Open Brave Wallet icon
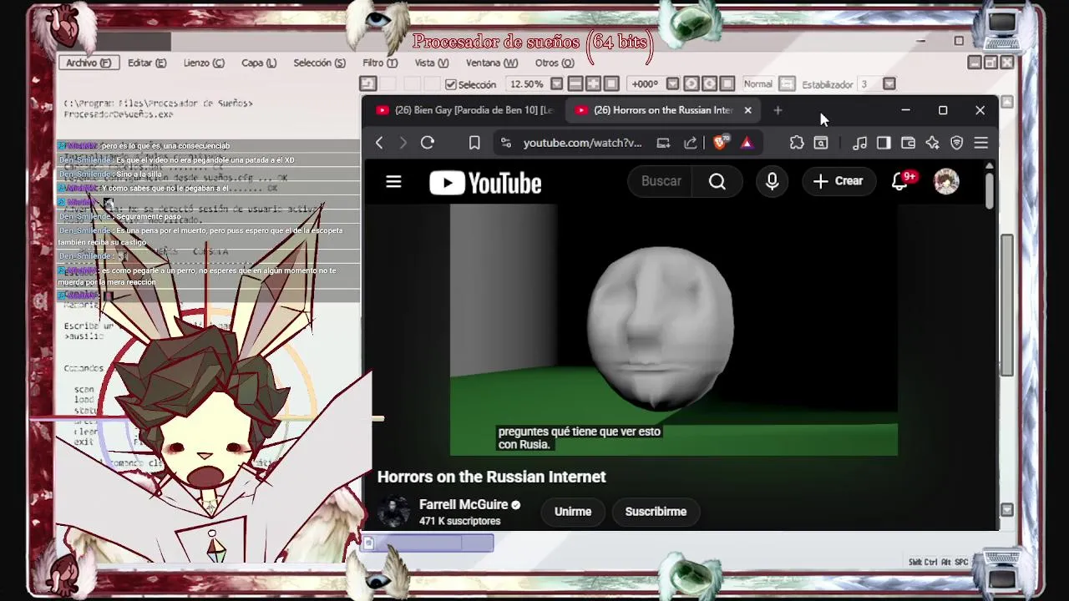 point(908,143)
